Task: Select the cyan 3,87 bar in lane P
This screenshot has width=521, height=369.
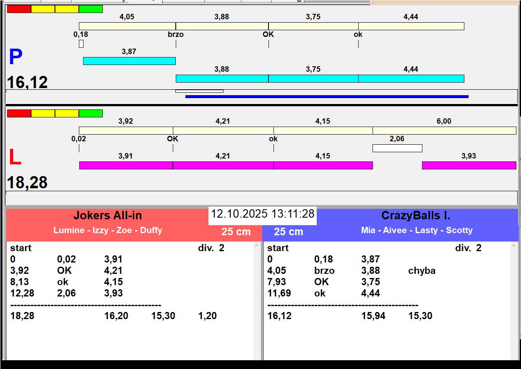Action: (129, 61)
